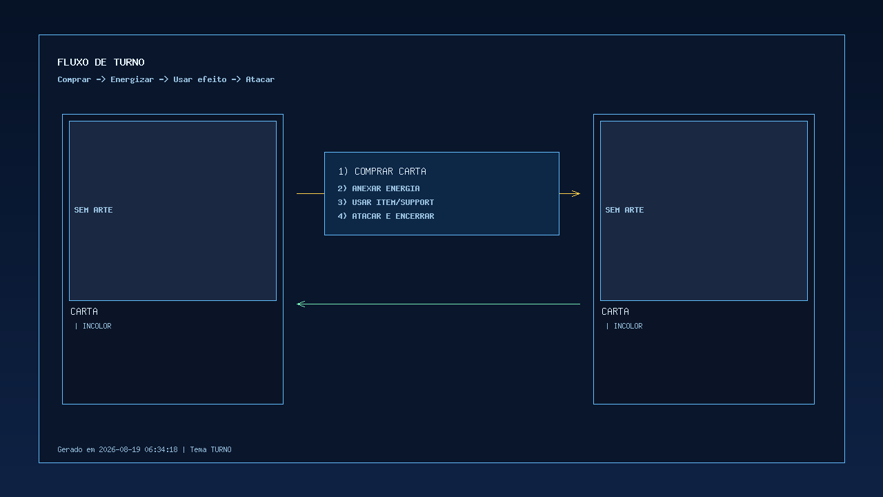Screen dimensions: 883x497
Task: Click the left card's empty description area
Action: [x=172, y=367]
